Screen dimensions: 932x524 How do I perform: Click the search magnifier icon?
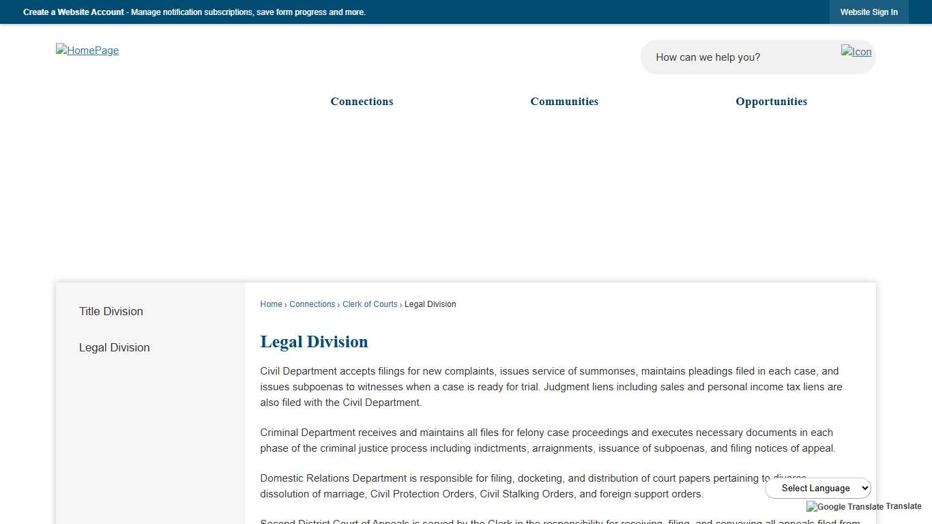click(x=856, y=52)
